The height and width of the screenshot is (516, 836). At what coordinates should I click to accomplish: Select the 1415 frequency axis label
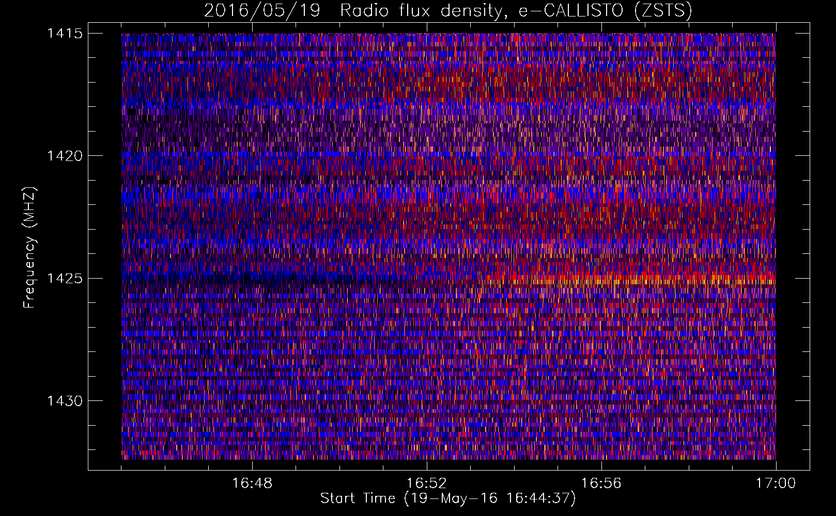point(65,34)
